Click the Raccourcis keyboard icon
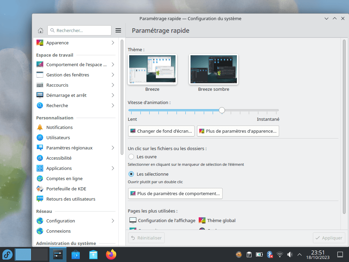This screenshot has height=262, width=349. (40, 85)
